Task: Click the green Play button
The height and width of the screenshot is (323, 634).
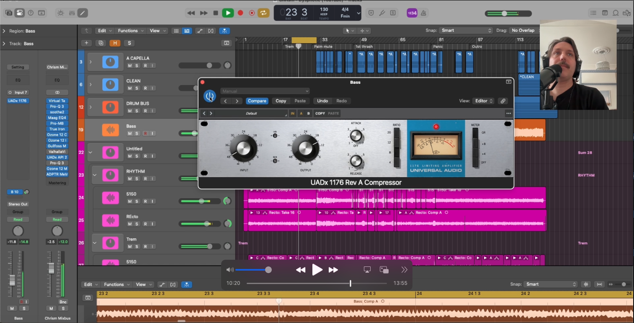Action: pos(228,13)
